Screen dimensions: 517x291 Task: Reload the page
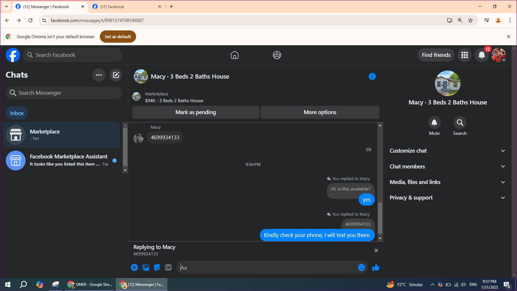pos(30,20)
